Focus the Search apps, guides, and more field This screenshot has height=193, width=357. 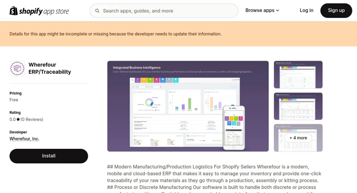click(167, 11)
